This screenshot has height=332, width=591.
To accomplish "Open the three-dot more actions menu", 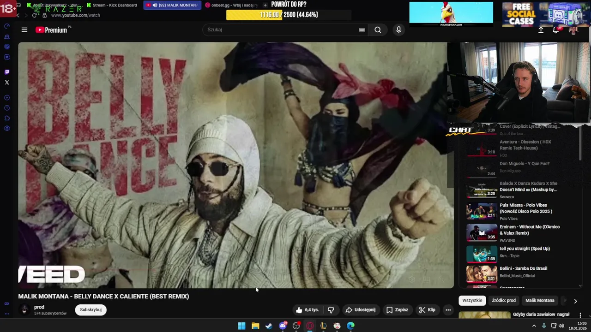I will pos(448,310).
